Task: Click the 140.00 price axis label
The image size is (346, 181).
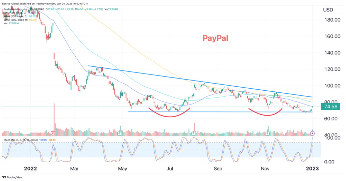Action: [x=332, y=53]
